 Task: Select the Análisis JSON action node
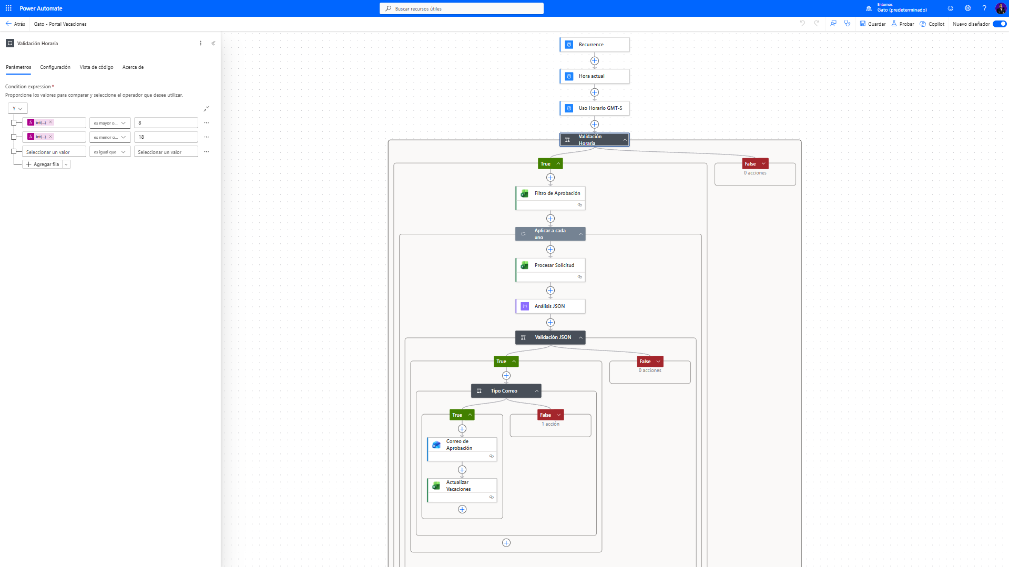[x=550, y=306]
